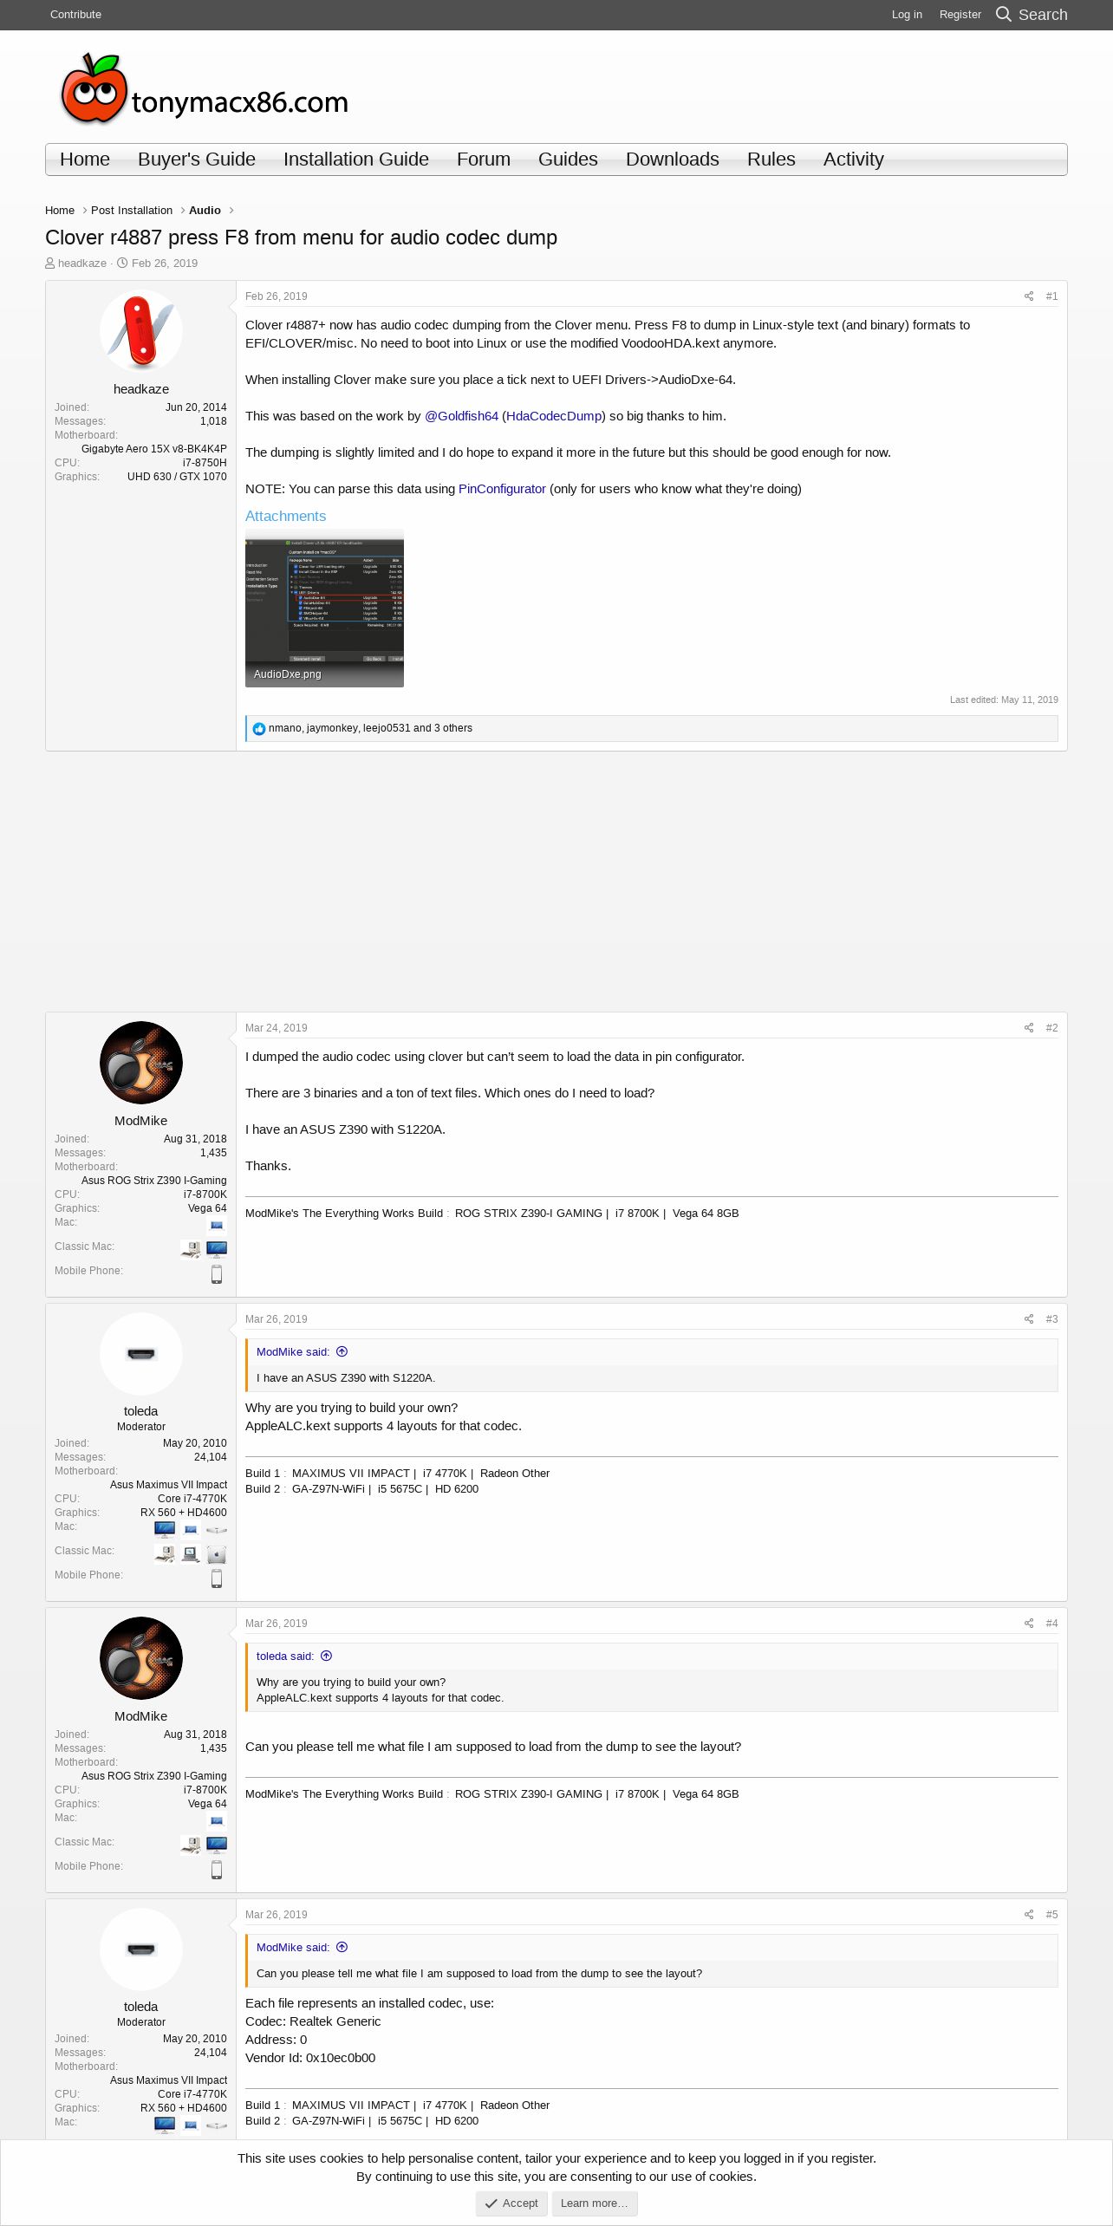
Task: Jump to quoted post beside 'ModMike said:' in post #3
Action: tap(342, 1351)
